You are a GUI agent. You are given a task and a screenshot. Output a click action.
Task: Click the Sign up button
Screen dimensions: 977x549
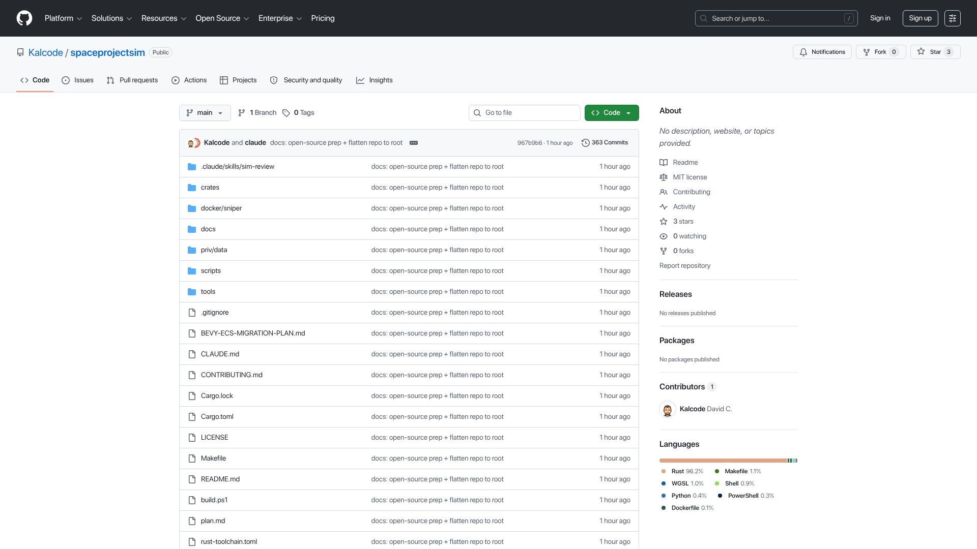[920, 18]
